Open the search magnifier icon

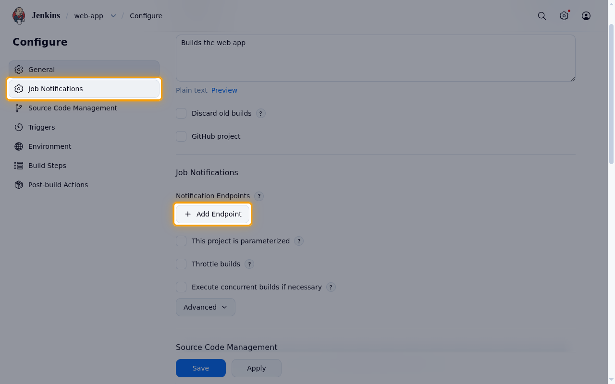pos(542,16)
